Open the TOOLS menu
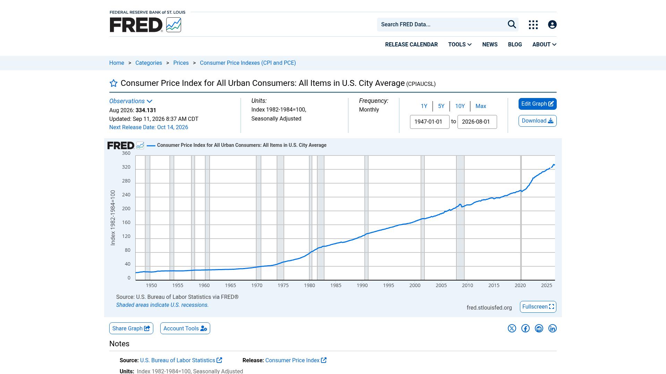The image size is (666, 374). tap(460, 44)
